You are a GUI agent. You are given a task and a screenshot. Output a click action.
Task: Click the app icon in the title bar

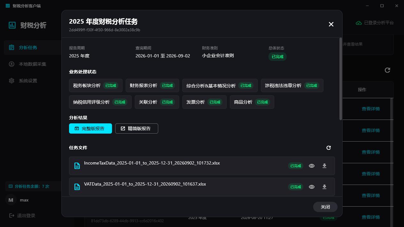(x=8, y=6)
